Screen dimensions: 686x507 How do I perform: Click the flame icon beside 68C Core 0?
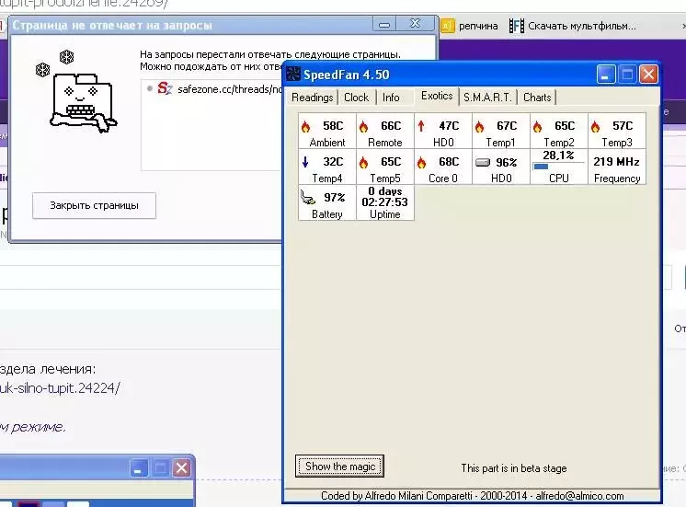(x=421, y=163)
